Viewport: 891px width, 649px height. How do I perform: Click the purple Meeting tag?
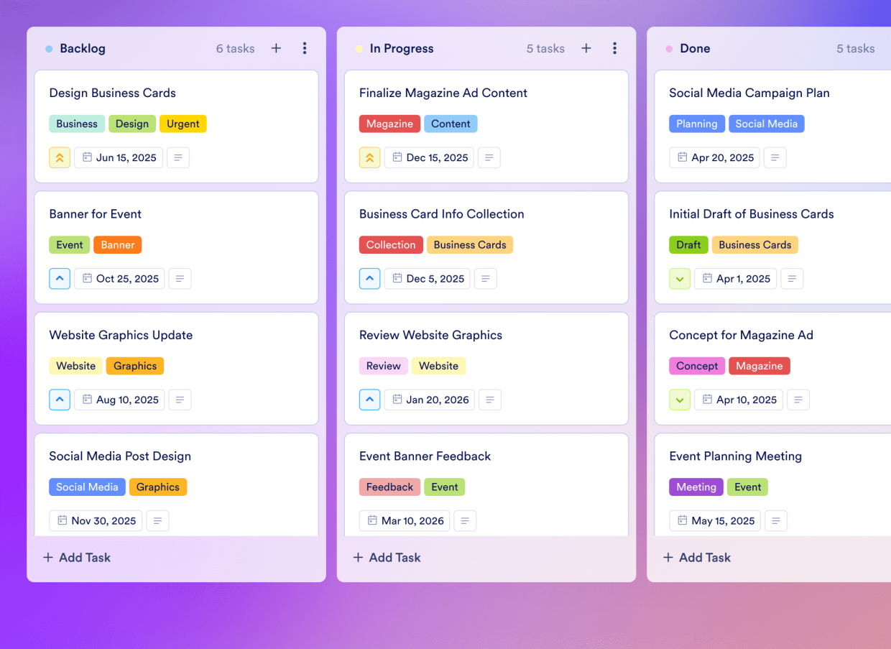[696, 487]
